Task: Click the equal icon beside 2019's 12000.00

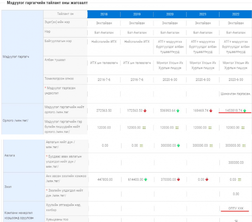Action: pos(145,128)
